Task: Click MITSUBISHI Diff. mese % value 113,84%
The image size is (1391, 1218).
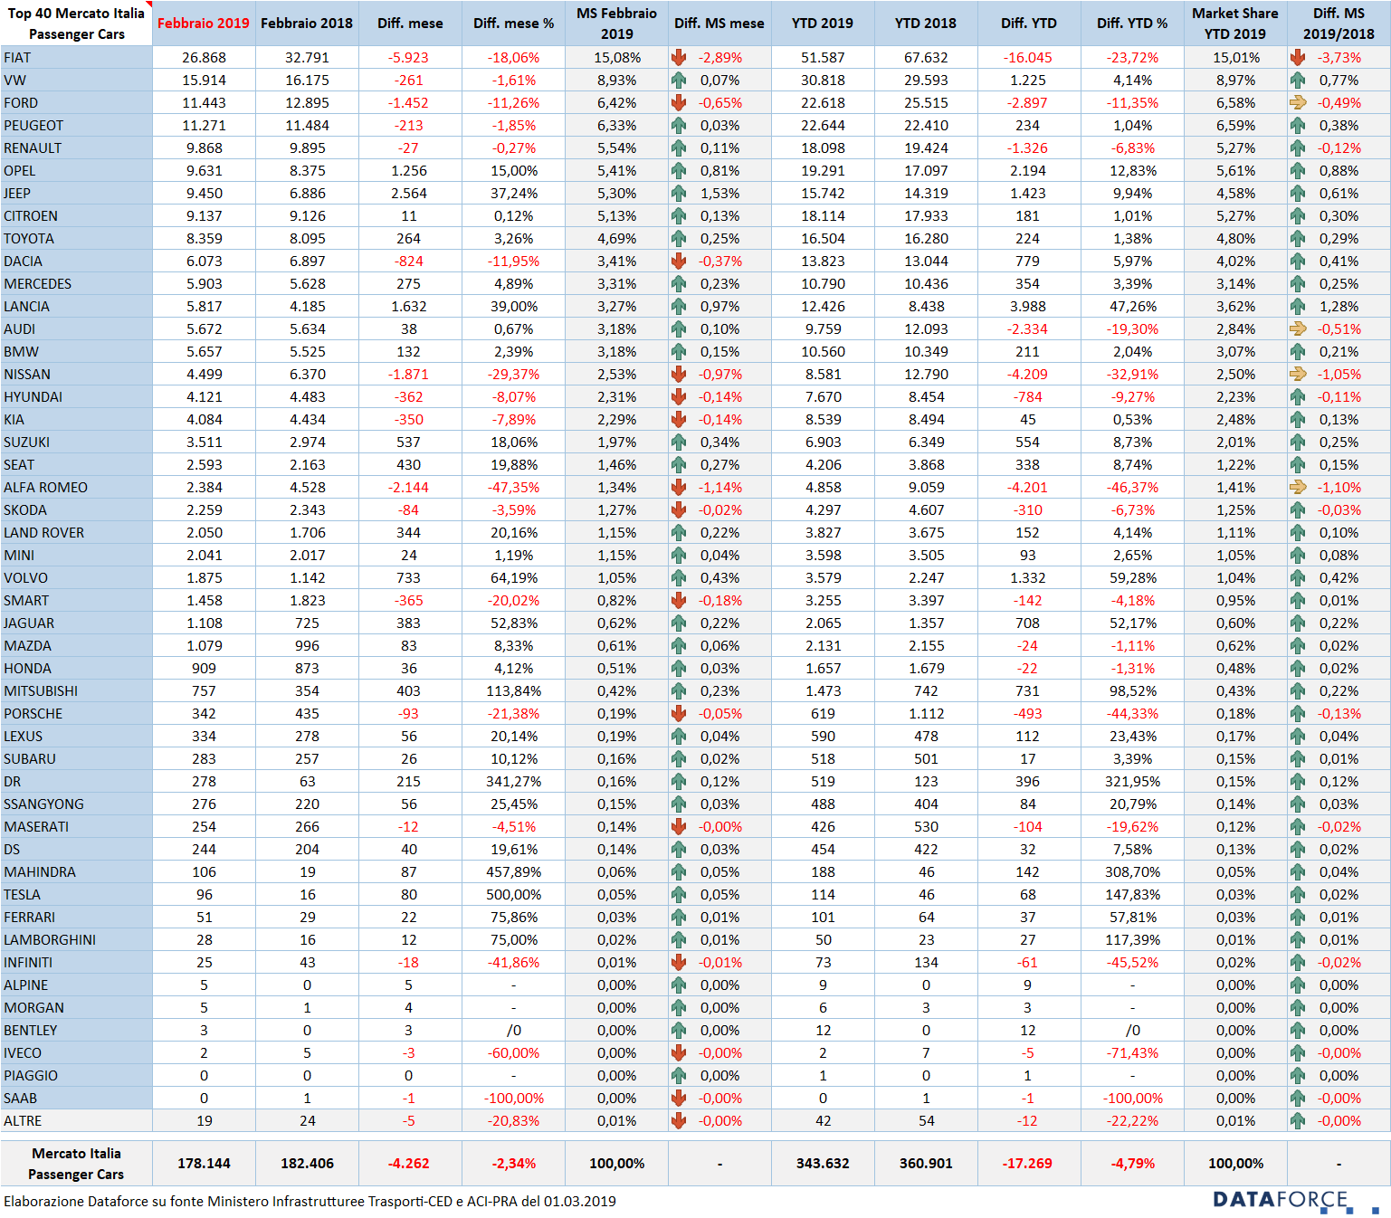Action: (x=513, y=690)
